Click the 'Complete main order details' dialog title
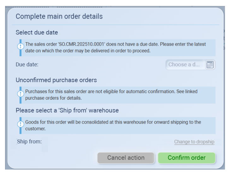 click(59, 17)
